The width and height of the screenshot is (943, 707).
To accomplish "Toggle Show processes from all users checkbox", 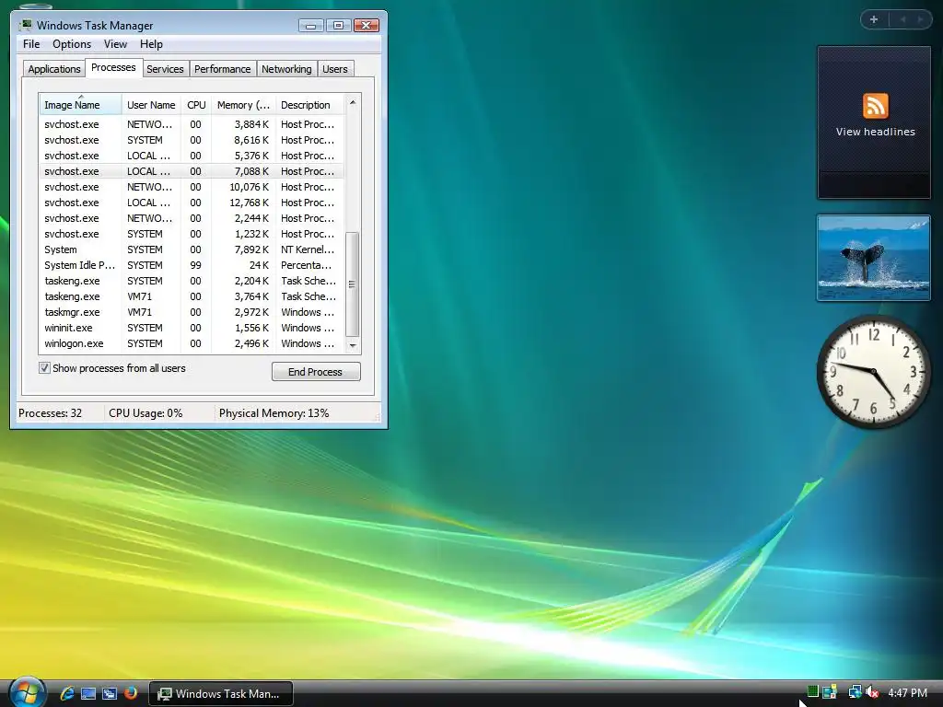I will [44, 368].
